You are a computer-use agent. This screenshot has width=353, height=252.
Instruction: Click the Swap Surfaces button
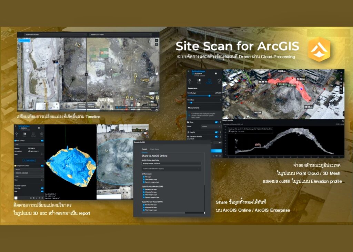coord(29,160)
